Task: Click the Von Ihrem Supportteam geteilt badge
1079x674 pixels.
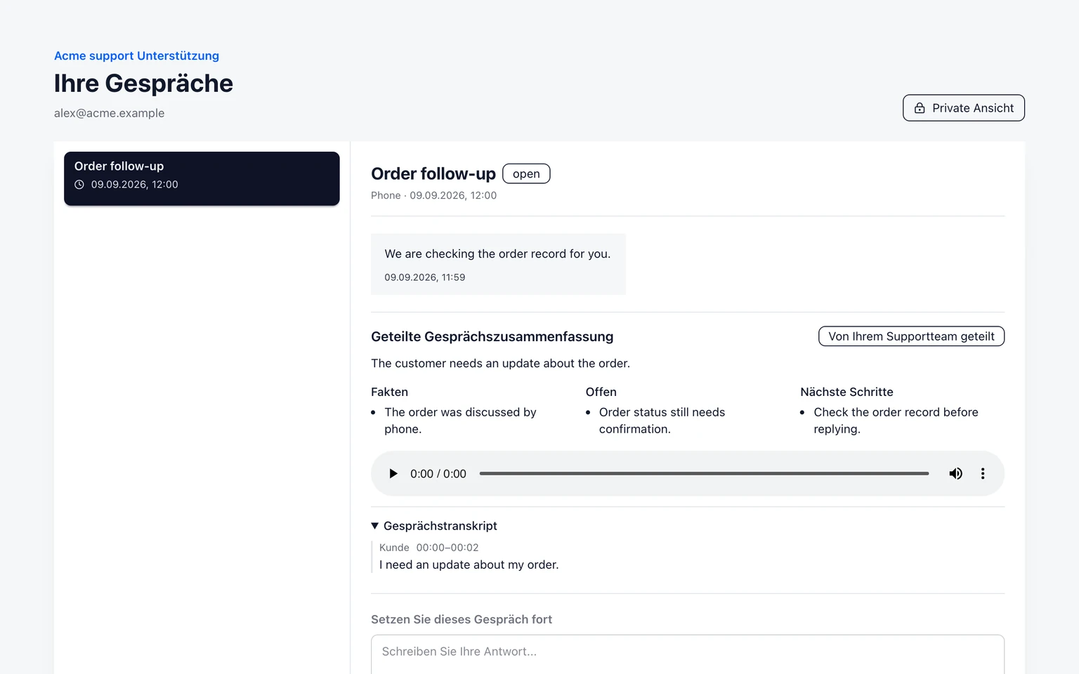Action: click(911, 336)
